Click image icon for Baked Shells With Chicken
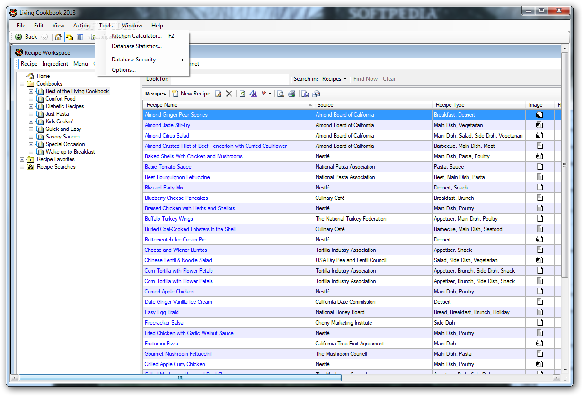Screen dimensions: 583x396 [x=539, y=156]
